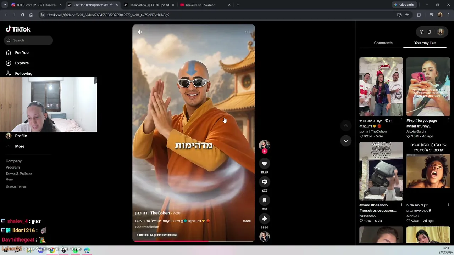The height and width of the screenshot is (255, 454).
Task: Open options for Alon237 video
Action: coord(448,205)
